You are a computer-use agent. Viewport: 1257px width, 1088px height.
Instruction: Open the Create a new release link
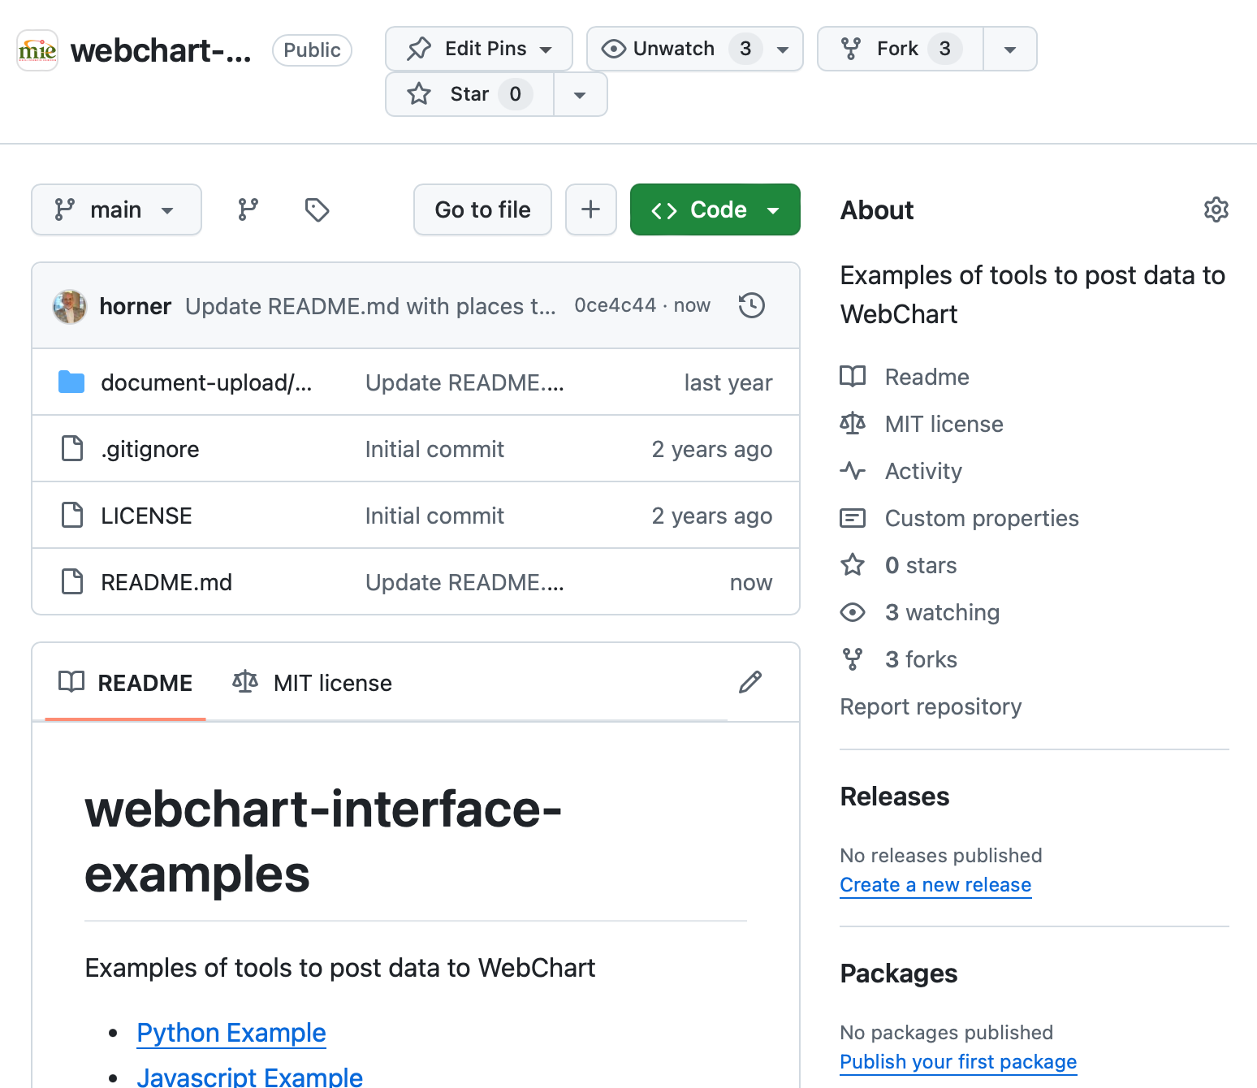(x=935, y=885)
